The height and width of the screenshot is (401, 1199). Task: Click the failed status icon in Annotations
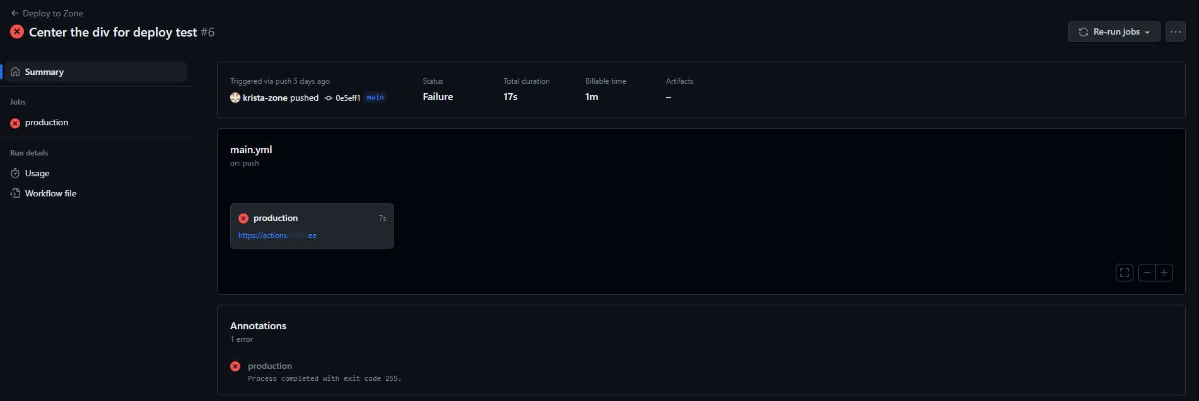(x=235, y=366)
